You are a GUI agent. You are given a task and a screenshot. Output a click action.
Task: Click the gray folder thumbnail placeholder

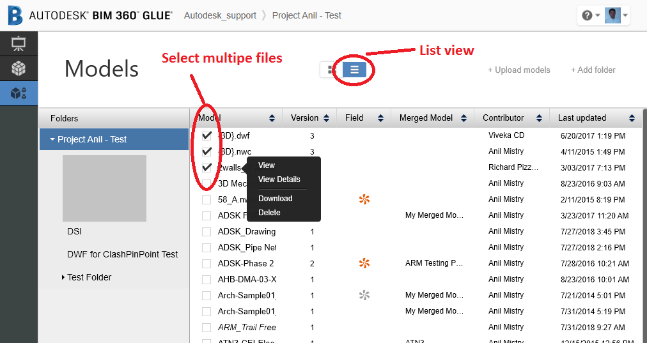tap(104, 188)
